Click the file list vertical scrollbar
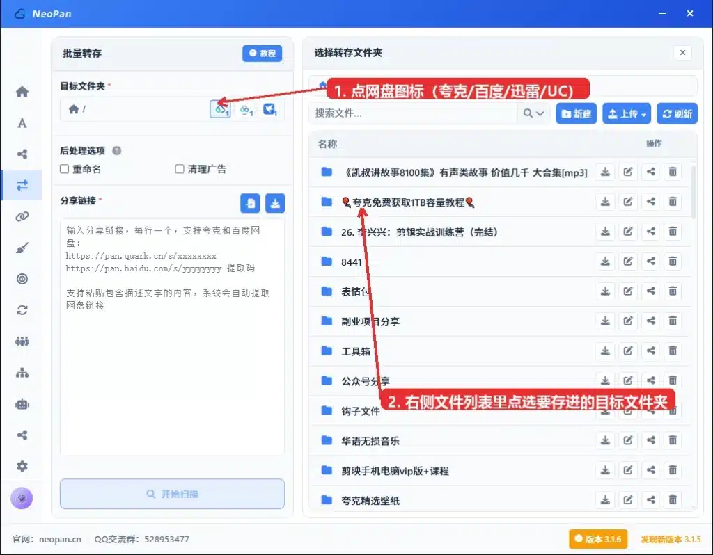The width and height of the screenshot is (713, 555). click(694, 193)
